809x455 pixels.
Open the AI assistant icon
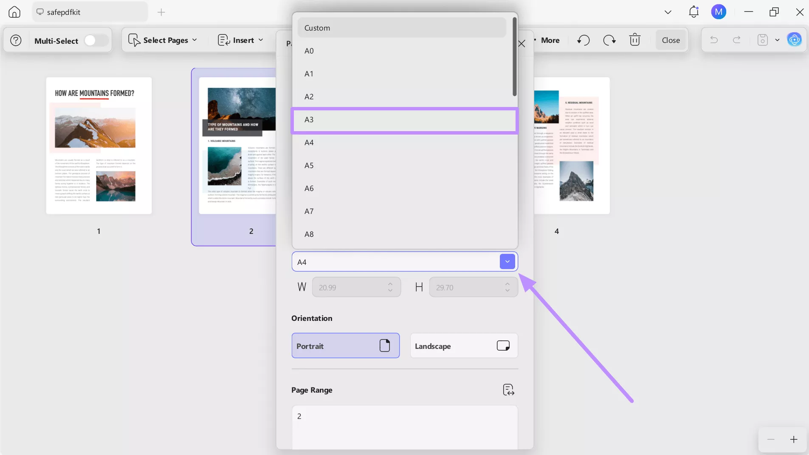click(794, 40)
